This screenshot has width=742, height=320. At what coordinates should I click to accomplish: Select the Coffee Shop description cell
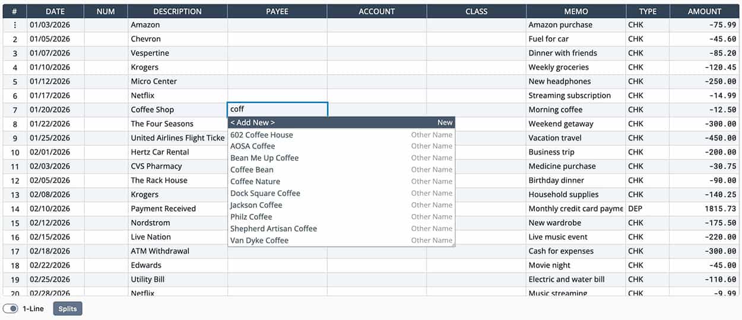(177, 110)
